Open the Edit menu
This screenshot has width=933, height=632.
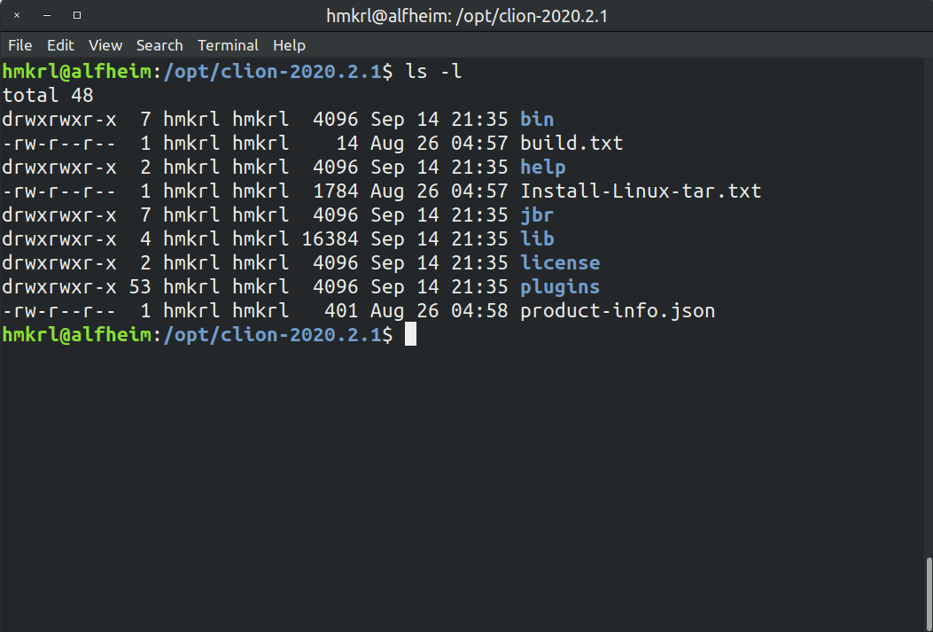60,45
